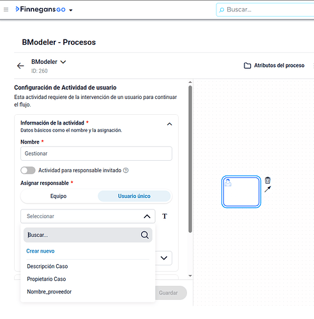Click the T text mode icon
The image size is (314, 319).
pyautogui.click(x=165, y=216)
